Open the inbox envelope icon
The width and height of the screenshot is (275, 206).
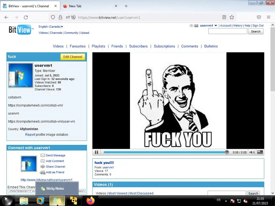196,26
